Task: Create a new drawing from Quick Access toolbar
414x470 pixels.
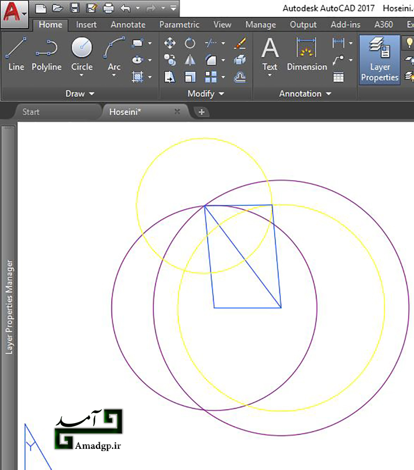Action: pyautogui.click(x=41, y=8)
